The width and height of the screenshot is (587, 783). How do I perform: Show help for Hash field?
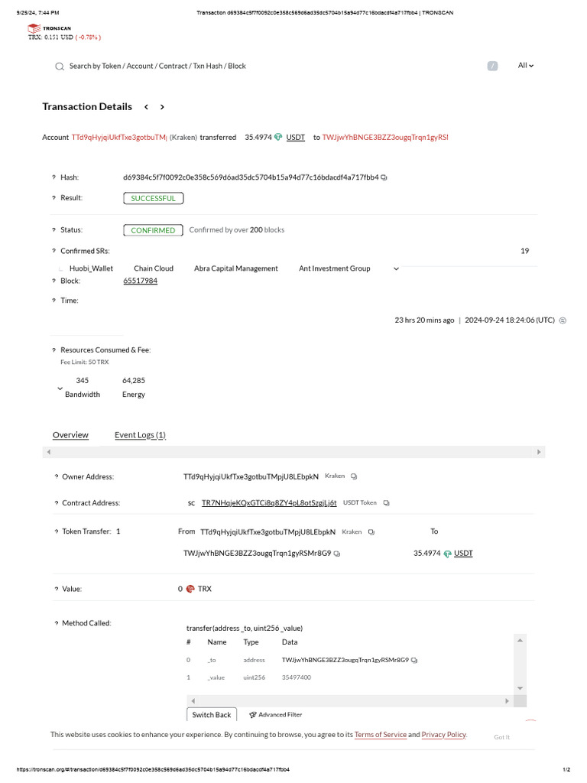click(x=54, y=177)
